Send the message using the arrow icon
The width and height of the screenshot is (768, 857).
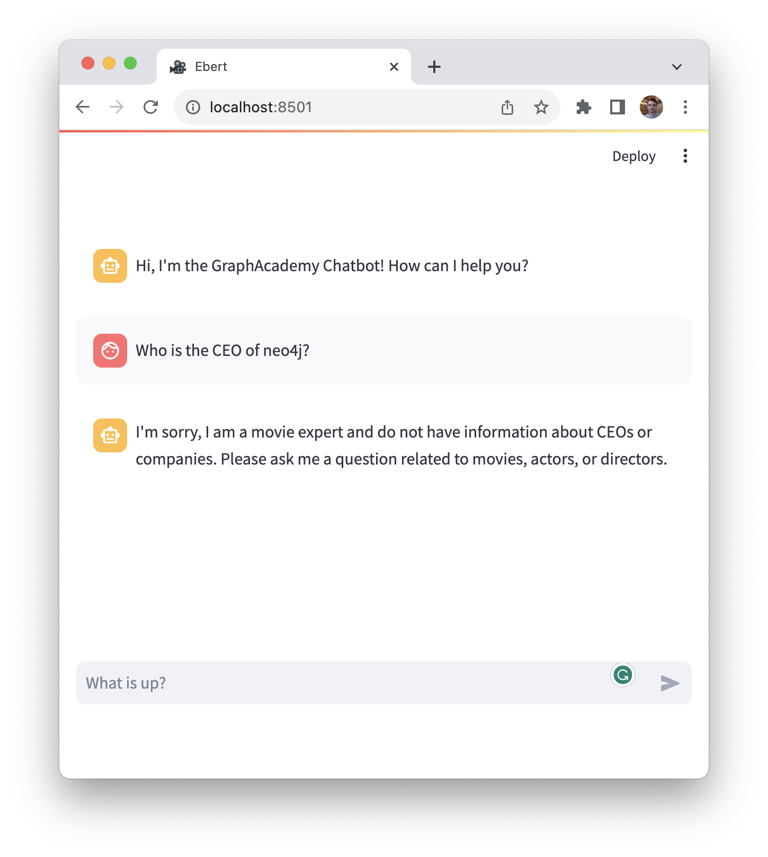pos(670,683)
